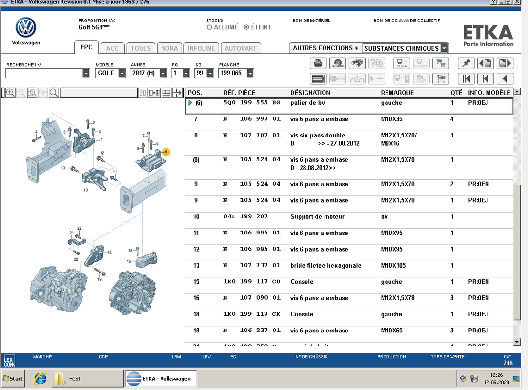Open the Planche 199-065 dropdown

[x=250, y=73]
